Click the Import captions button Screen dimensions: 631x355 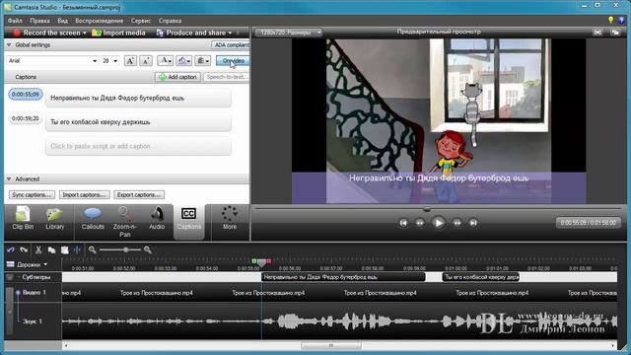[85, 195]
